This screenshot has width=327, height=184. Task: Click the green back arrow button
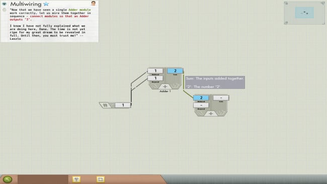pyautogui.click(x=8, y=179)
